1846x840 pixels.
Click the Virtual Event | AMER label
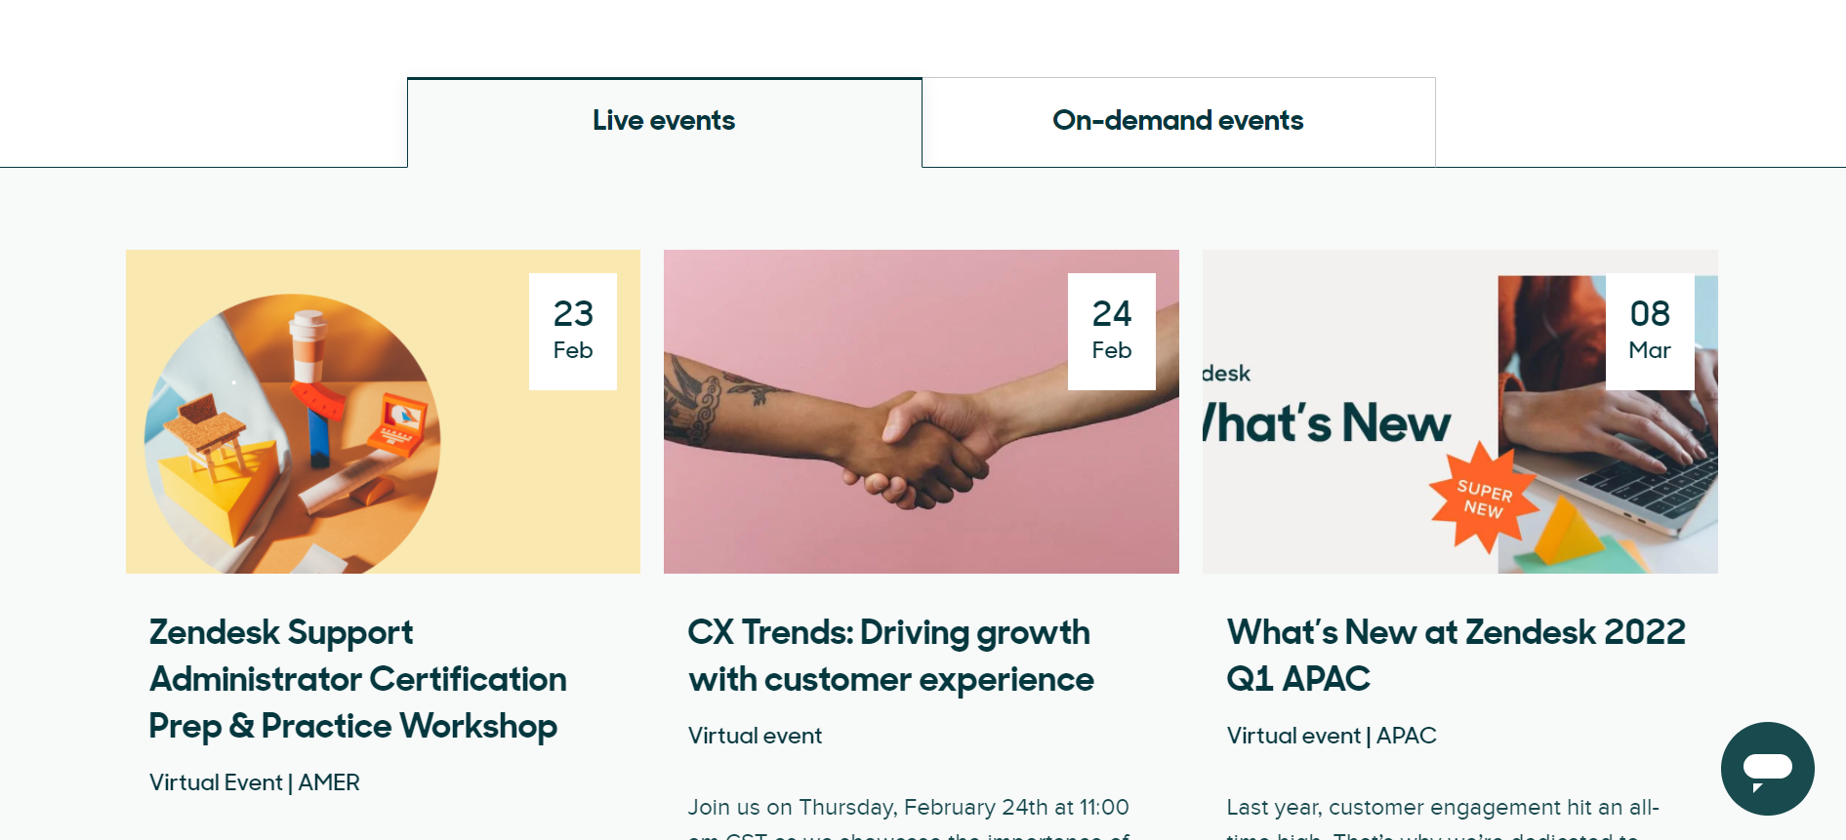(x=255, y=782)
